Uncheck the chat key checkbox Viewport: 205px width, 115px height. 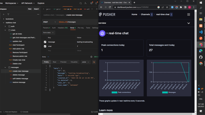(x=45, y=46)
